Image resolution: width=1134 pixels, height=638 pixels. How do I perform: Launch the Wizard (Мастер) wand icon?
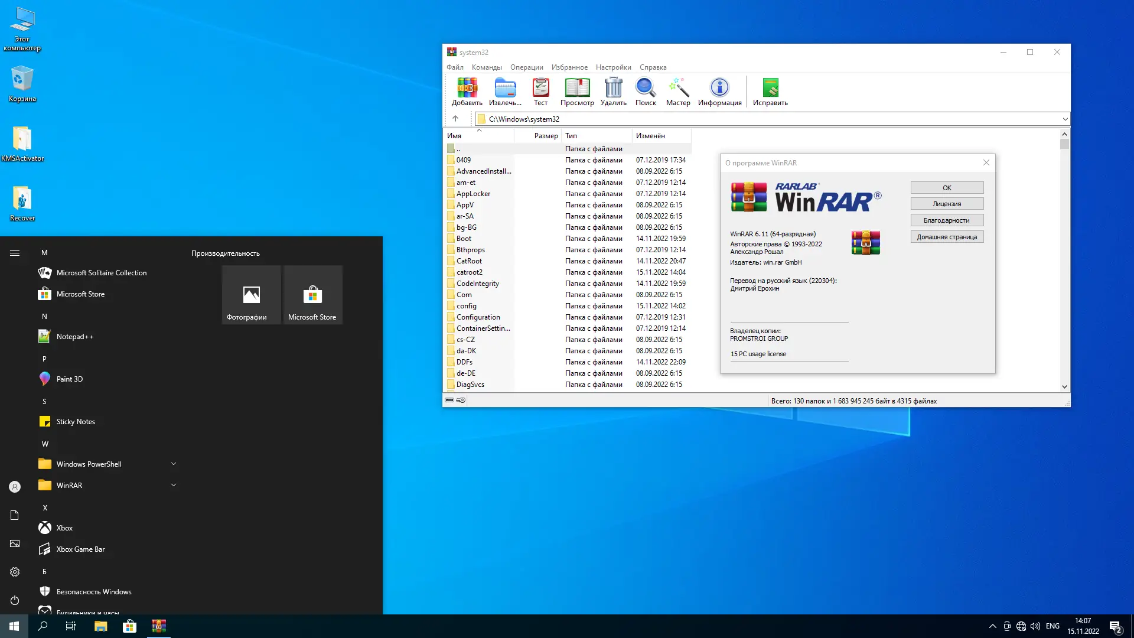click(678, 89)
